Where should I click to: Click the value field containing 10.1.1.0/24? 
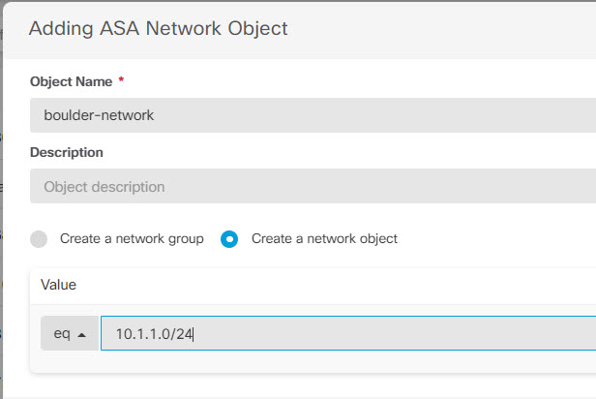(x=348, y=333)
